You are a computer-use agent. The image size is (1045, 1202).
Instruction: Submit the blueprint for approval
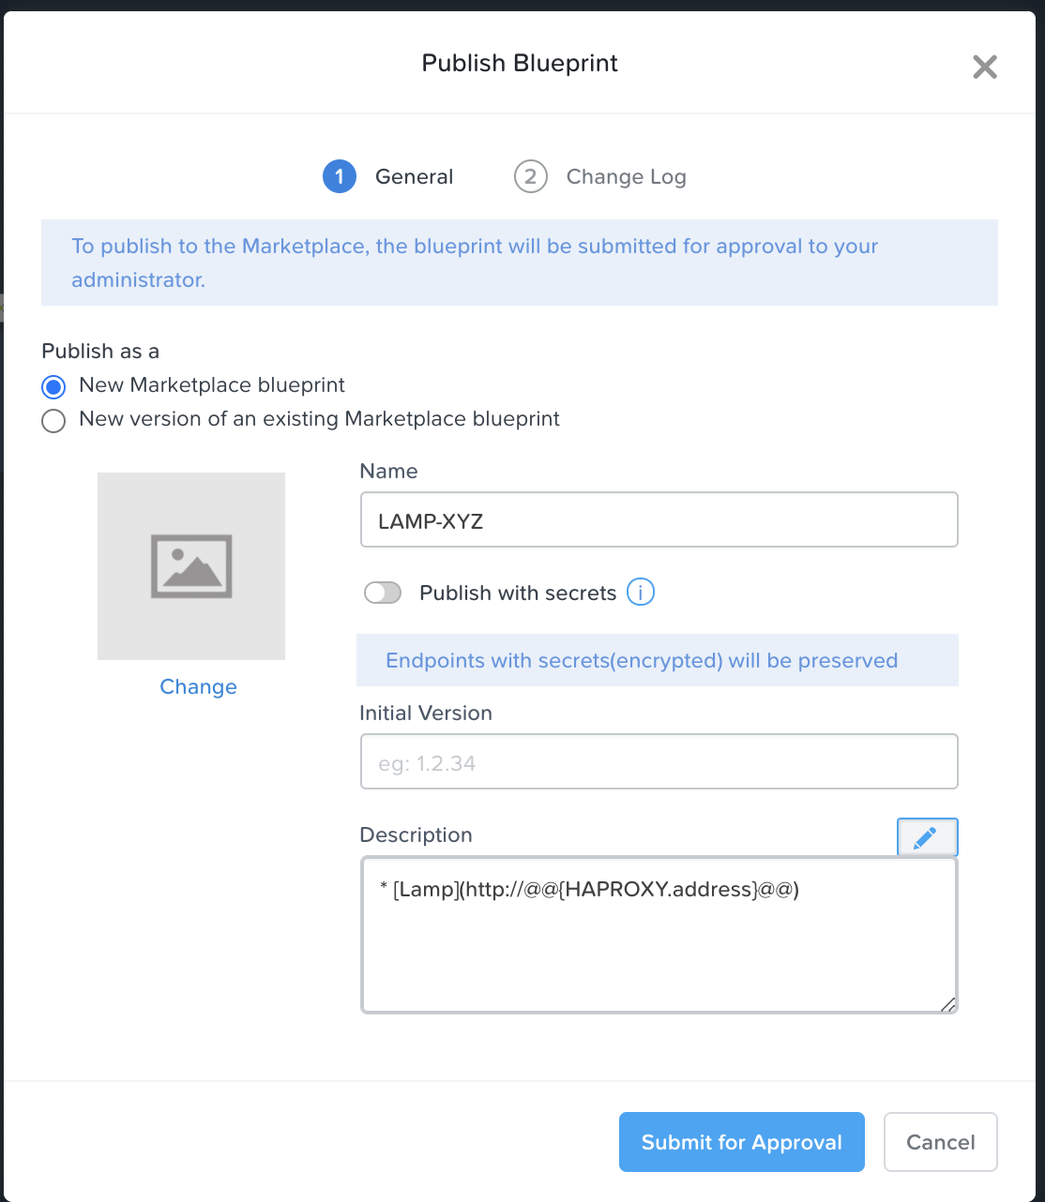(x=742, y=1142)
